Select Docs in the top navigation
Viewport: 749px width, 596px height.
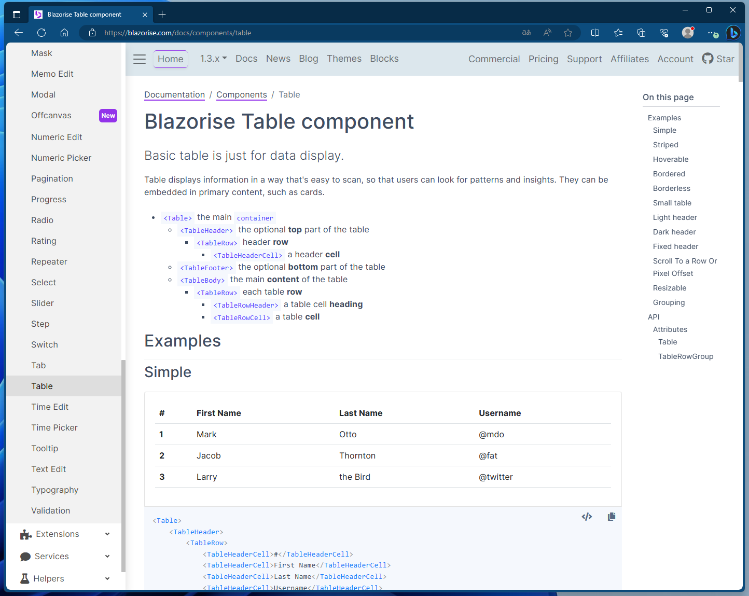click(246, 59)
